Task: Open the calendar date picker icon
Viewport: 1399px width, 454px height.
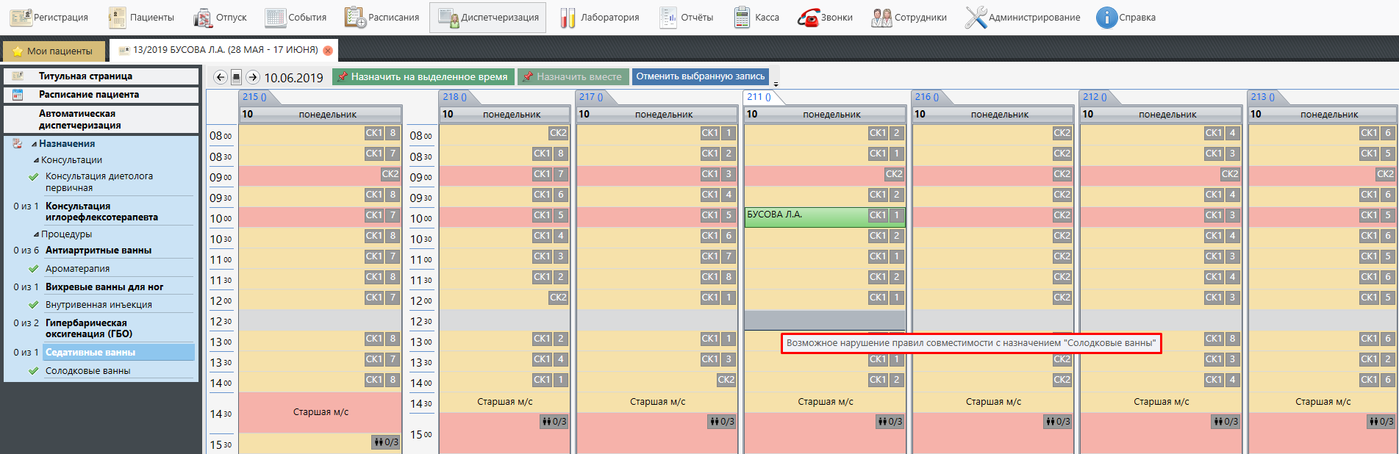Action: click(236, 77)
